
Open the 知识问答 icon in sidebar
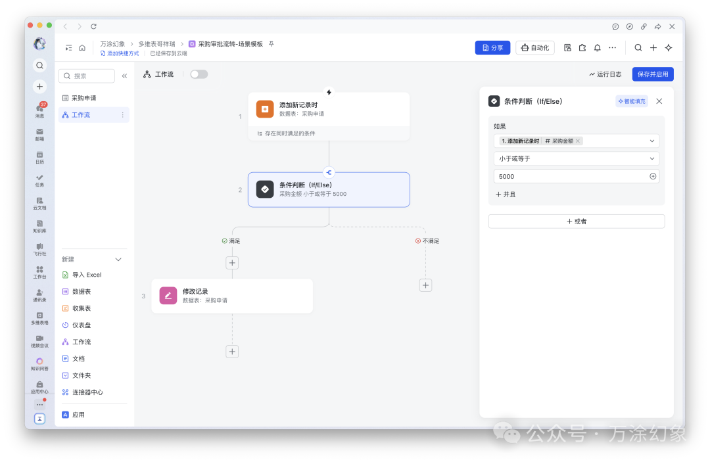(x=40, y=364)
